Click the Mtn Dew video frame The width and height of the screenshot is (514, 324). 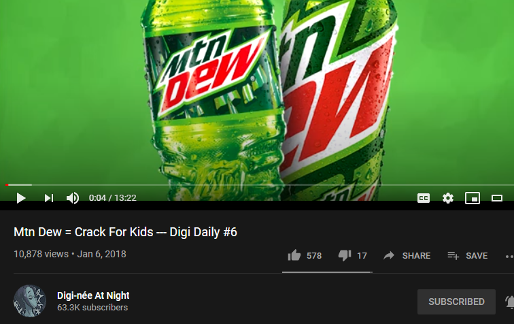(257, 92)
